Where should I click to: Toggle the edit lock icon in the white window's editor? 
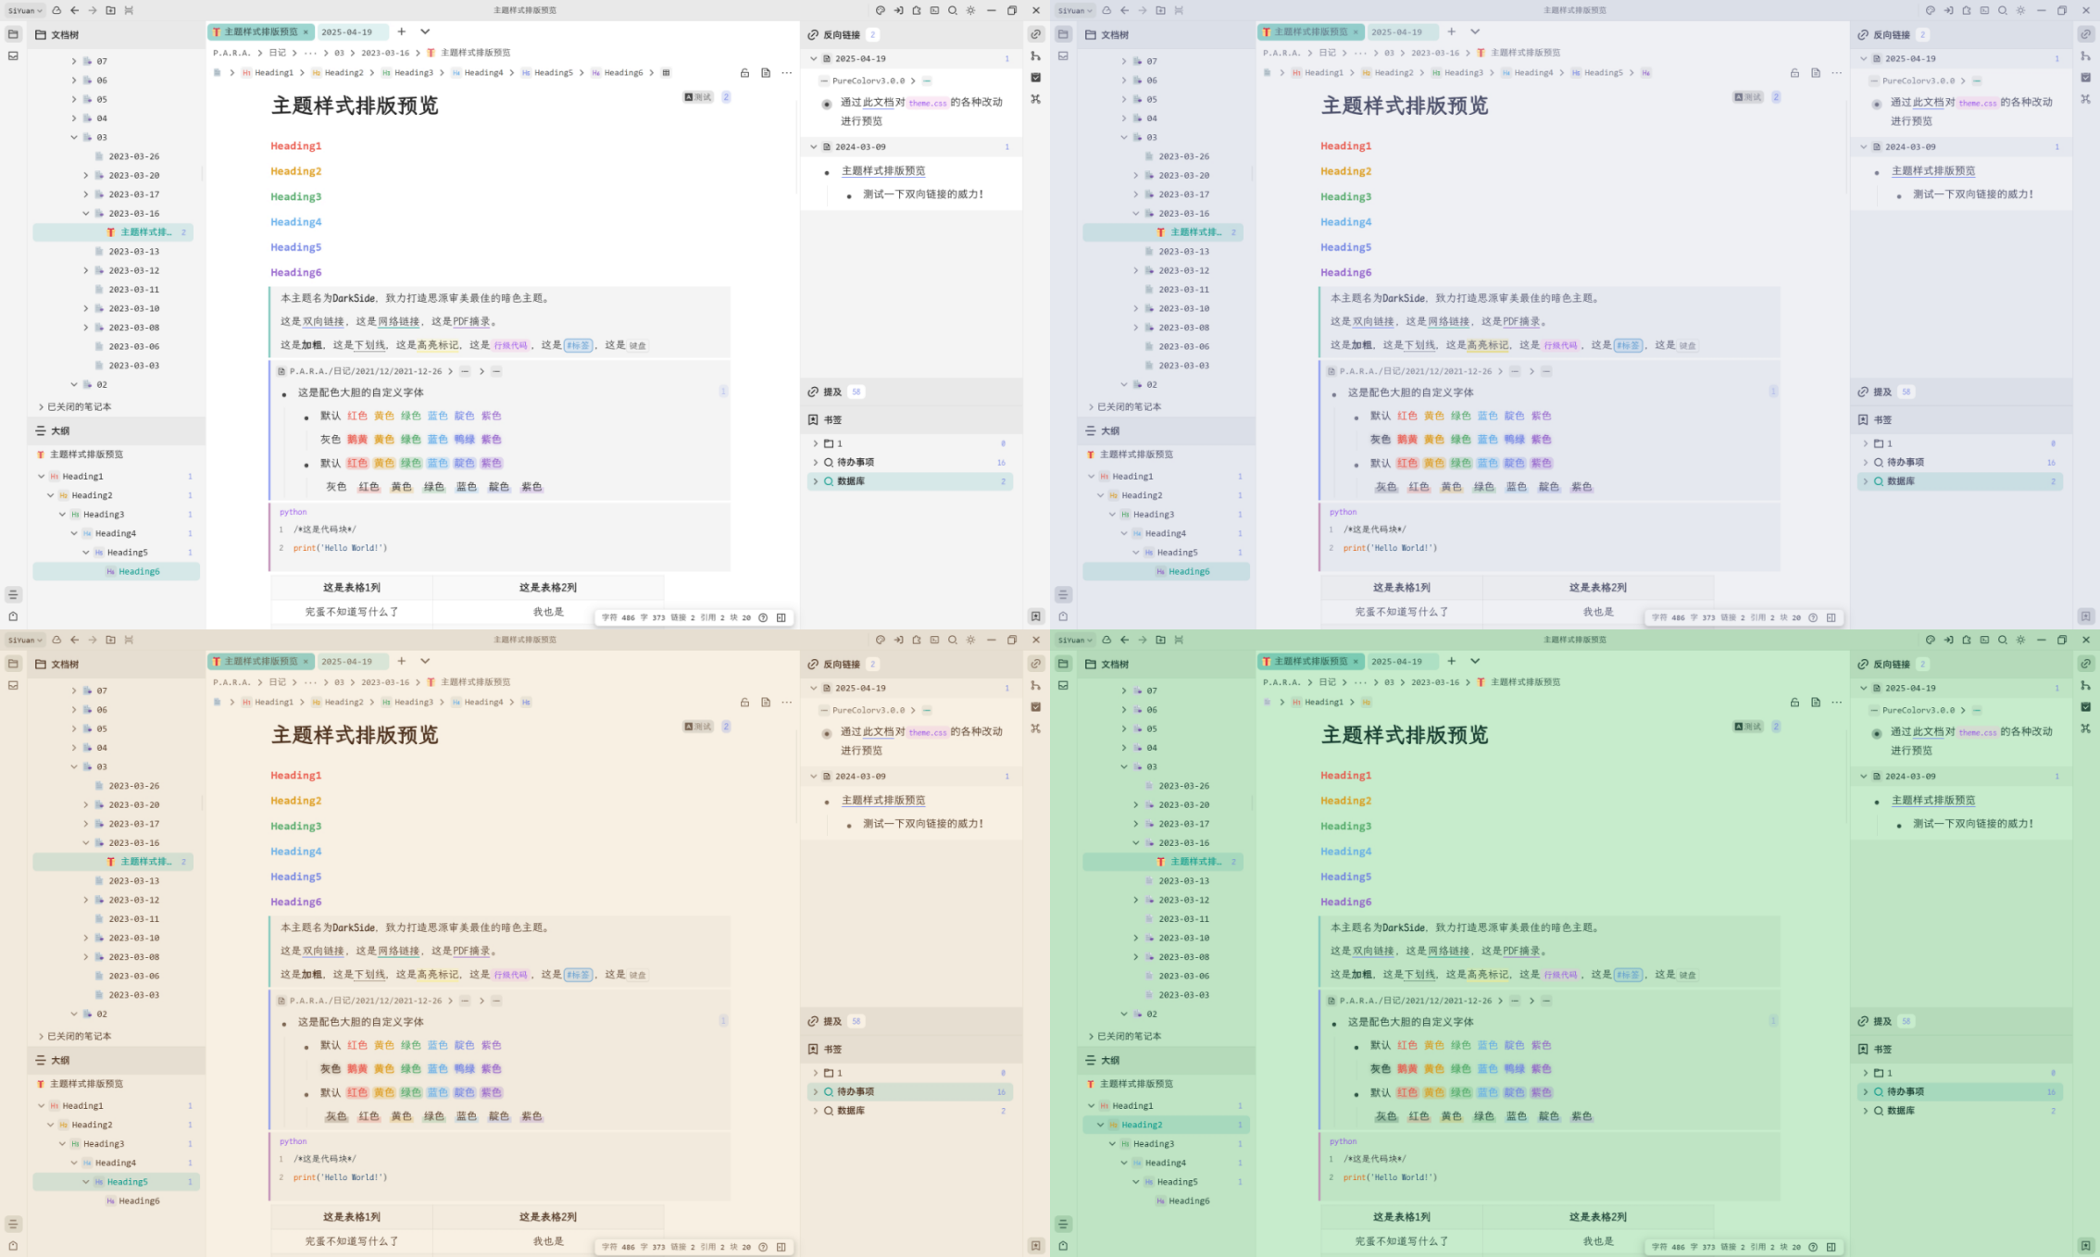(x=744, y=72)
